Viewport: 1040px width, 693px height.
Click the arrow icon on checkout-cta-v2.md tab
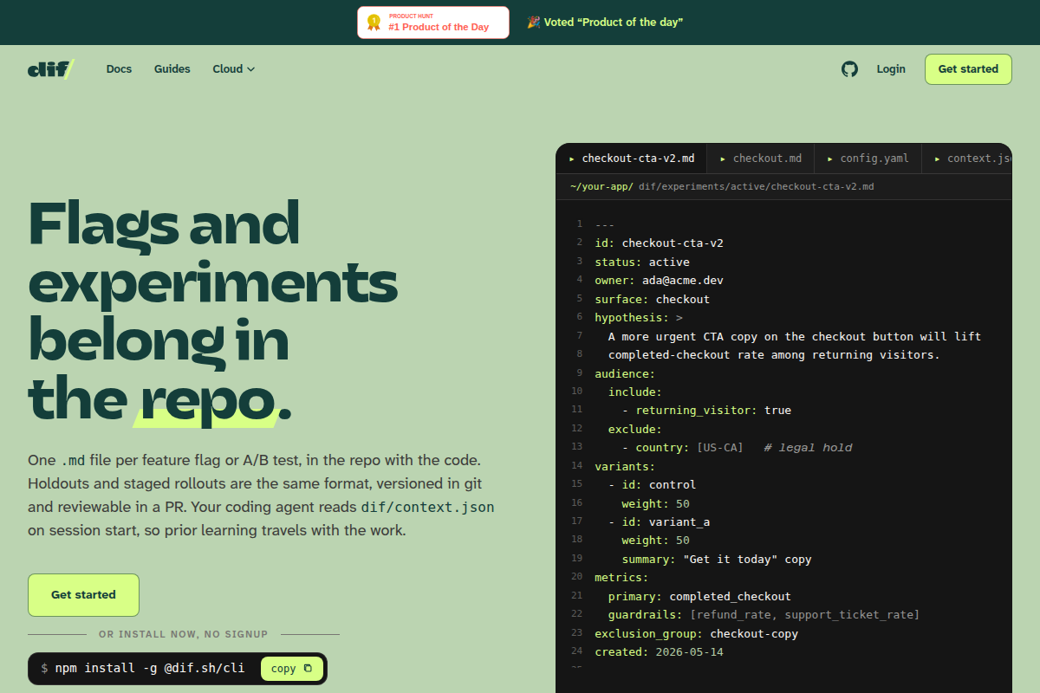(x=572, y=159)
